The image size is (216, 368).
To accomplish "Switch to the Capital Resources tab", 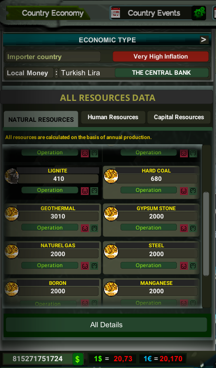I will pyautogui.click(x=179, y=117).
